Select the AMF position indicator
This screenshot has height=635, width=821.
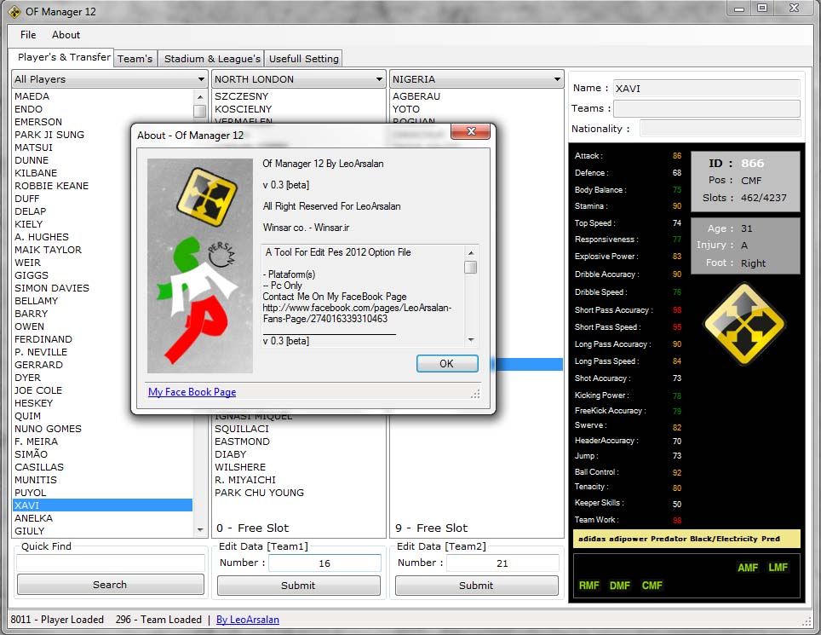748,568
